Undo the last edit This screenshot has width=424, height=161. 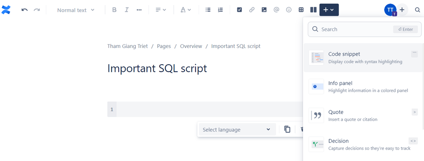click(25, 10)
